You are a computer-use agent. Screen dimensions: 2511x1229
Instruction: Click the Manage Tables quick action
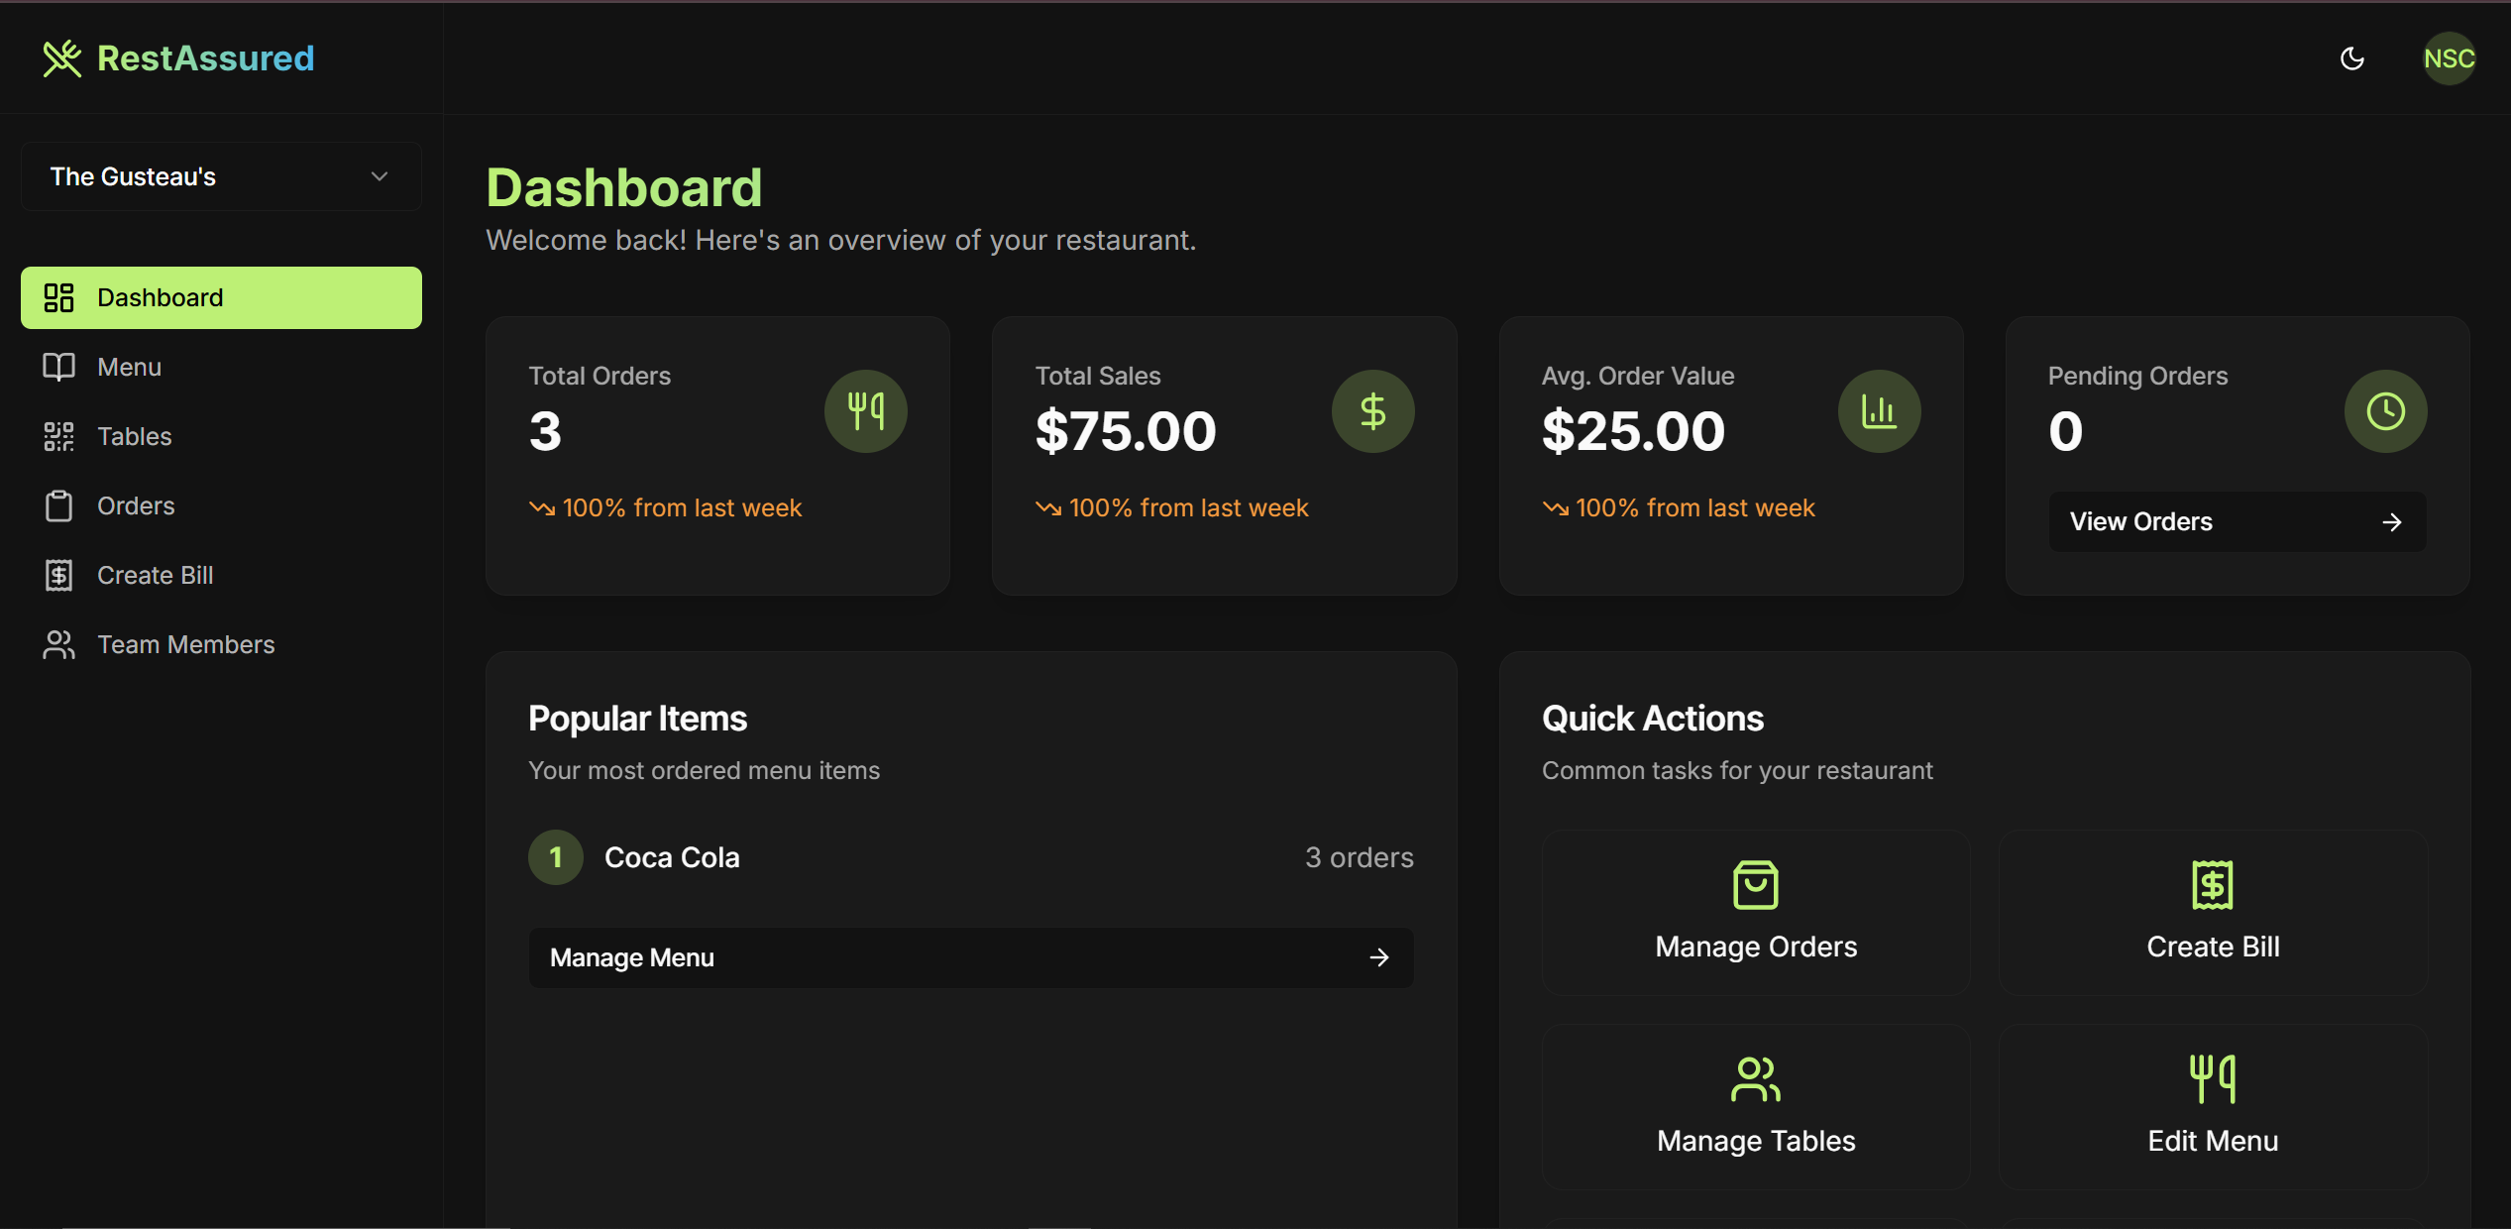click(x=1756, y=1107)
